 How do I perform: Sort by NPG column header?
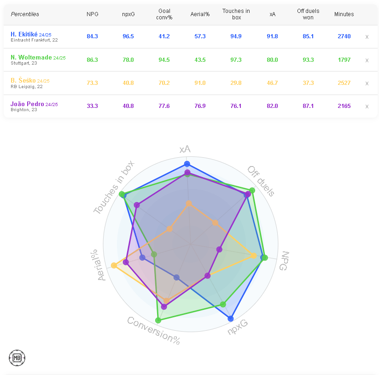click(x=92, y=14)
